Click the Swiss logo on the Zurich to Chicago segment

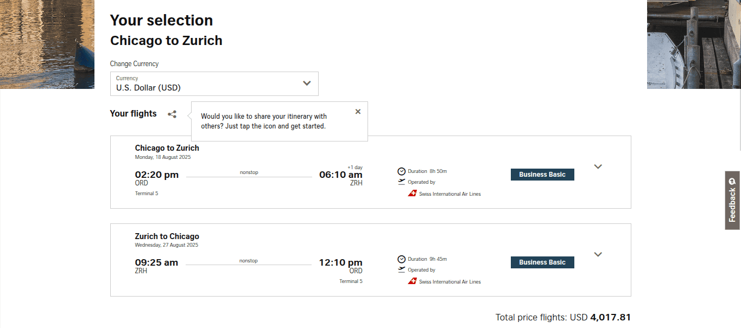tap(412, 281)
